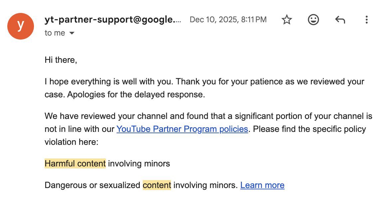This screenshot has height=200, width=382.
Task: Click the Dec 10, 2025 timestamp
Action: pos(228,20)
